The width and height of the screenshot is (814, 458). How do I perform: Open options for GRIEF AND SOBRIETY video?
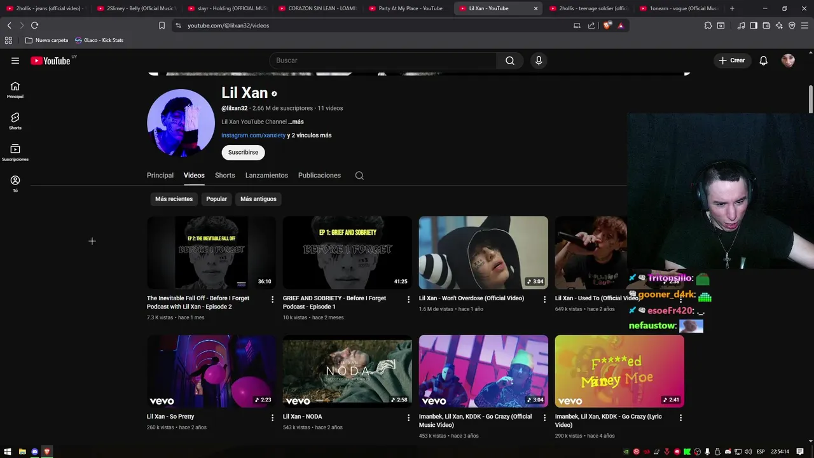coord(409,299)
